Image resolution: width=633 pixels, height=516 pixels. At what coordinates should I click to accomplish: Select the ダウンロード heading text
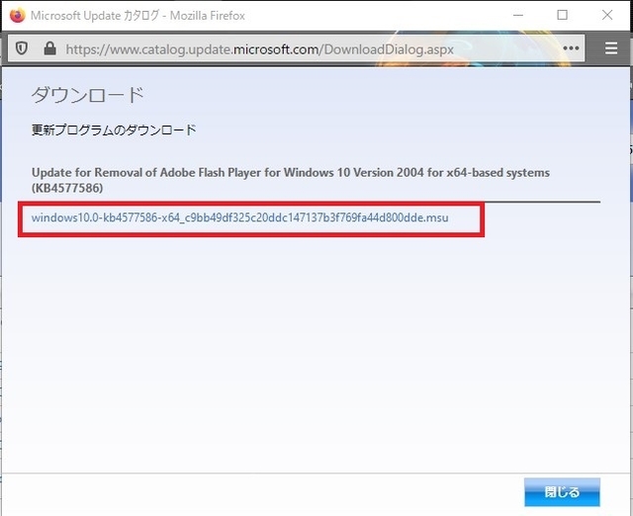pyautogui.click(x=88, y=95)
